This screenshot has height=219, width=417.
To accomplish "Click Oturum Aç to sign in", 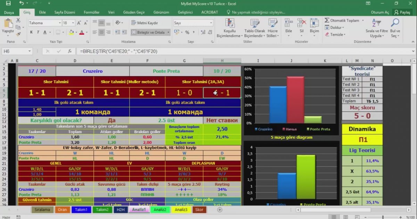I will click(x=380, y=12).
